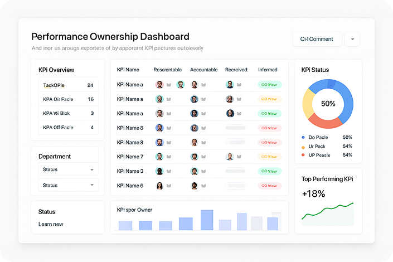Click the blue dot next to Do Pacle legend
Viewport: 393px width, 262px height.
(303, 137)
